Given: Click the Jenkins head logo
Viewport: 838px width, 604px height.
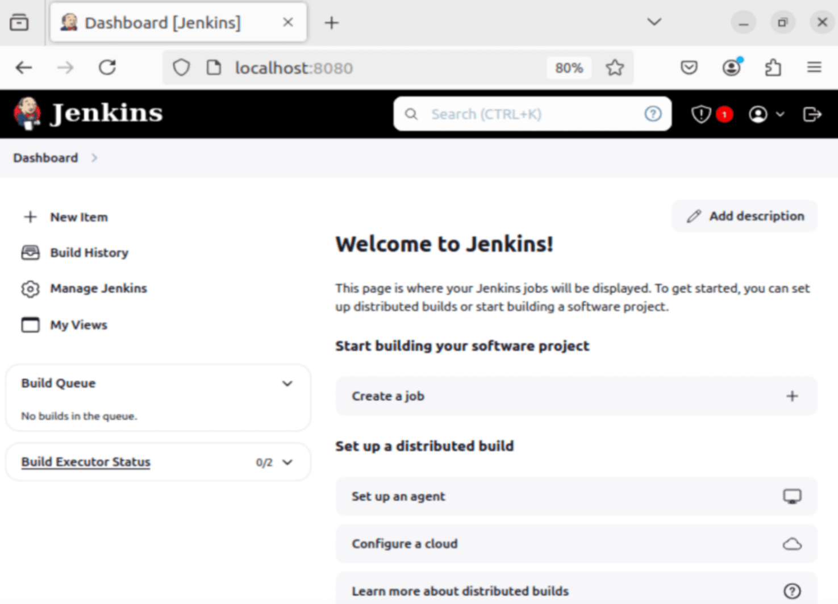Looking at the screenshot, I should 27,113.
